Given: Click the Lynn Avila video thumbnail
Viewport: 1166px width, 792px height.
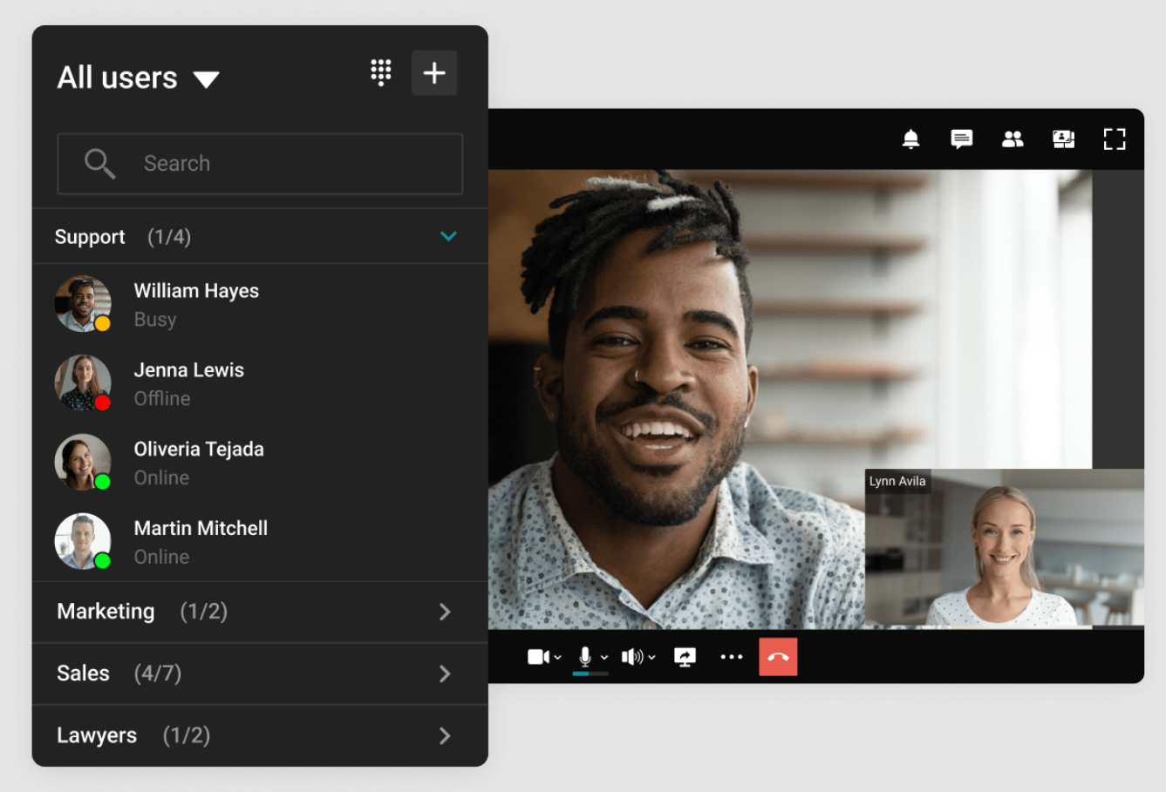Looking at the screenshot, I should click(x=1004, y=548).
